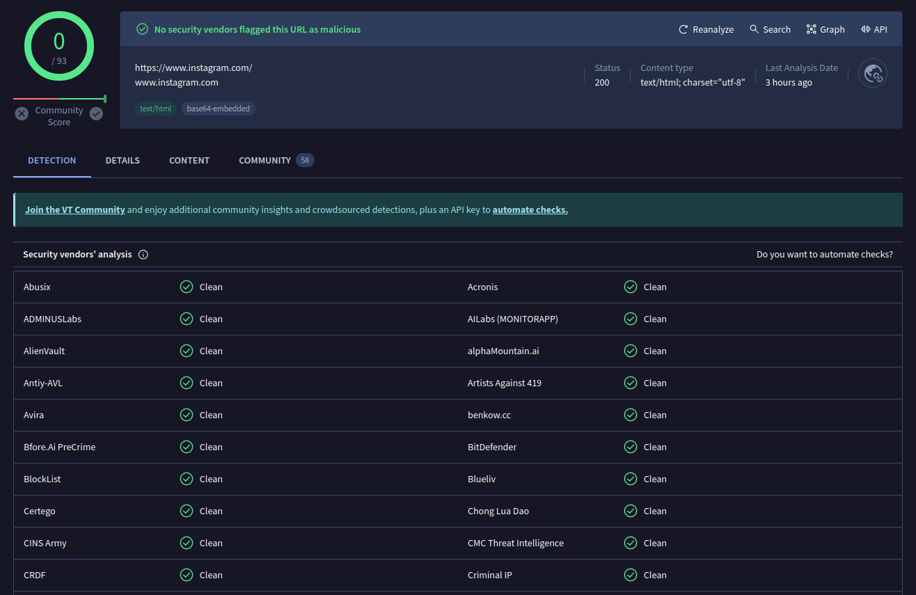Click the Graph nodes icon
Screen dimensions: 916x595
point(811,29)
